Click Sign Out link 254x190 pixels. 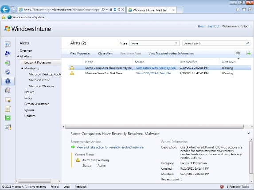click(213, 27)
